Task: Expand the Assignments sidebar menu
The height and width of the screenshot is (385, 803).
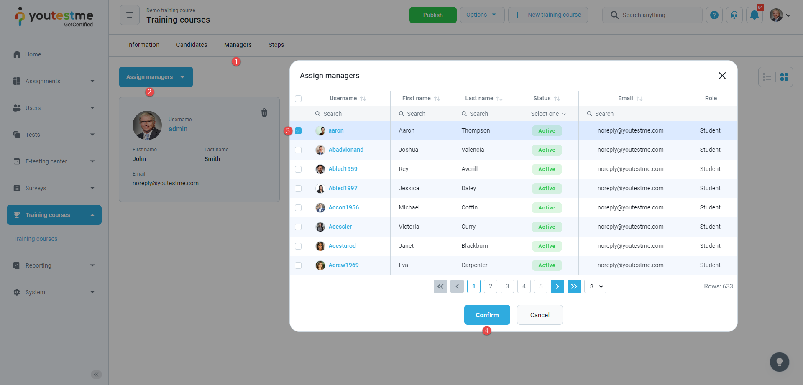Action: [54, 81]
